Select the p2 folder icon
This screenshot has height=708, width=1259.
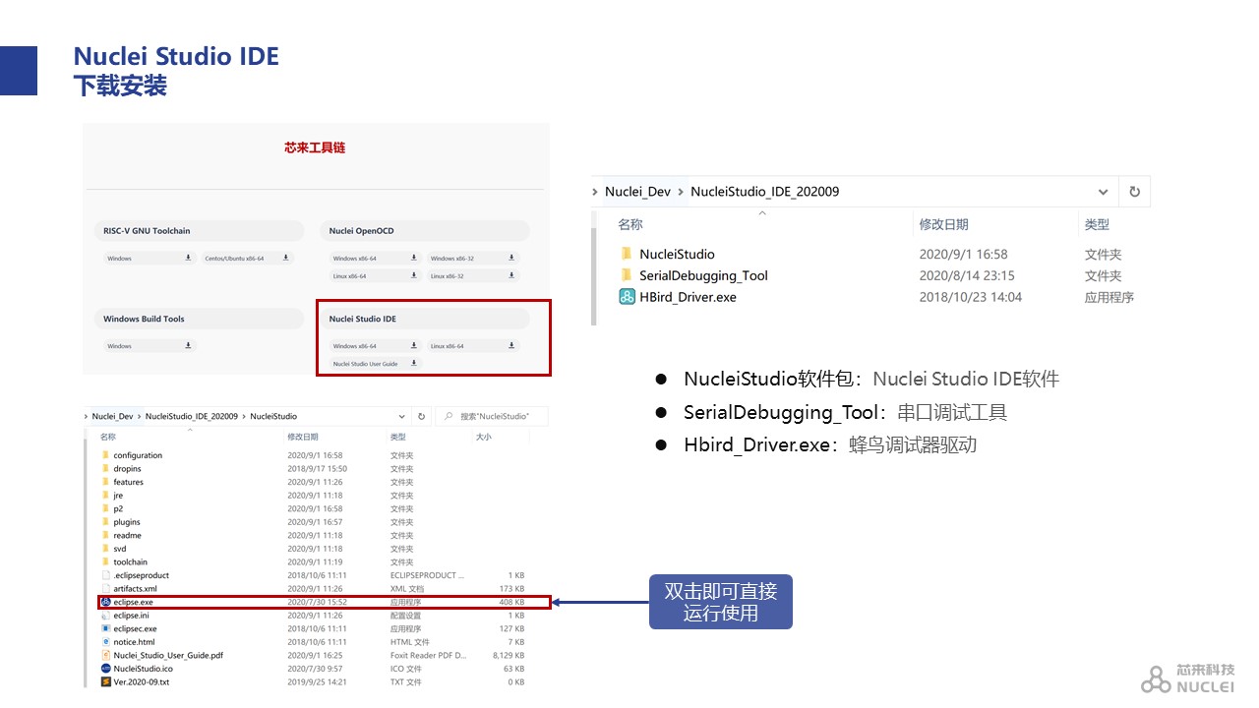105,508
